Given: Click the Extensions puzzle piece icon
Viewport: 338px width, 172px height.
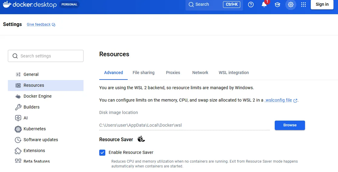Looking at the screenshot, I should click(x=18, y=151).
